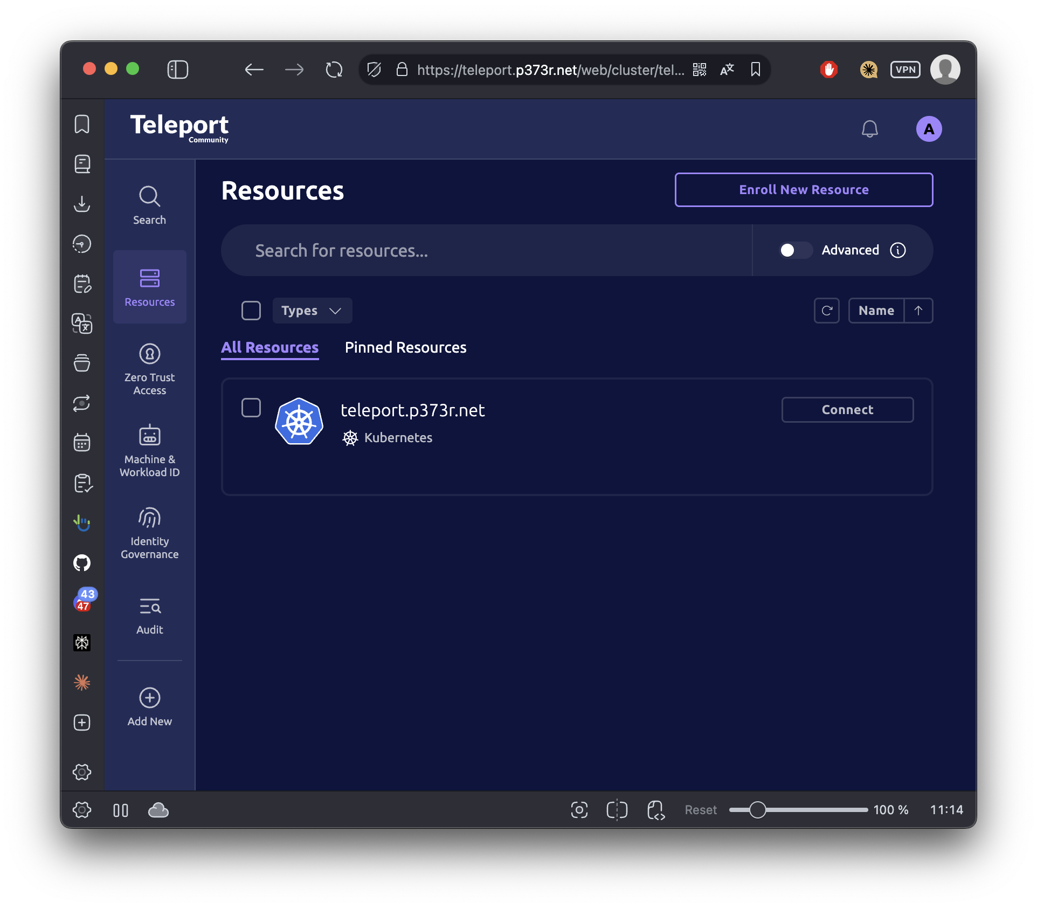Open the Name sort field dropdown

[876, 311]
